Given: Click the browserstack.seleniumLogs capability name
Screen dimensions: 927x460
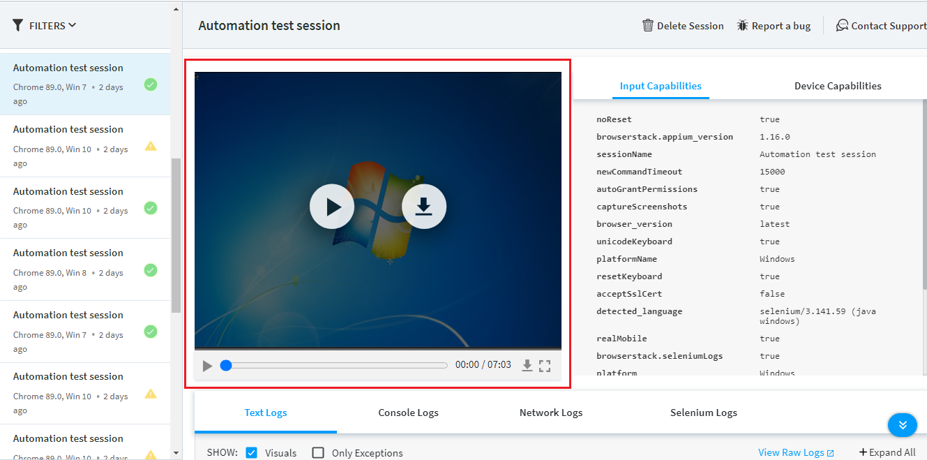Looking at the screenshot, I should point(660,356).
